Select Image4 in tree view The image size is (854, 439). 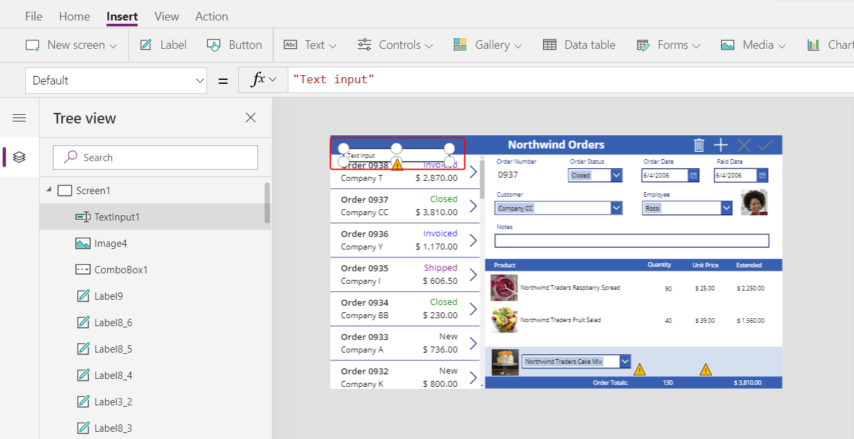click(110, 244)
